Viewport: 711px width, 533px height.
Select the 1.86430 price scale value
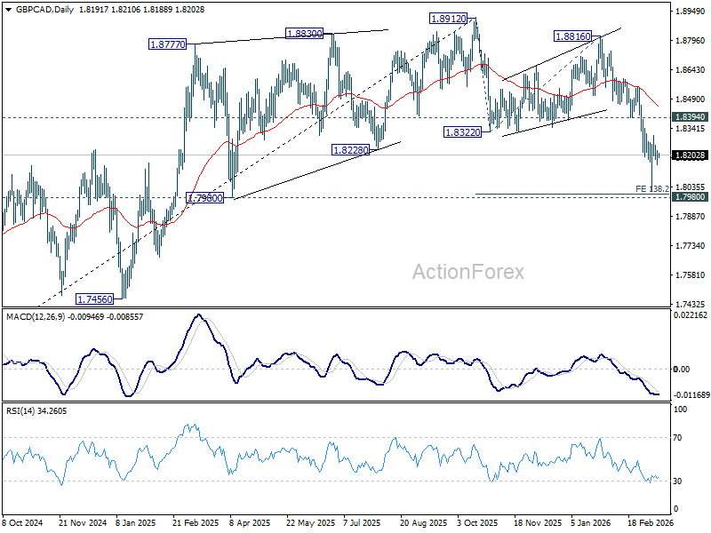pos(691,70)
